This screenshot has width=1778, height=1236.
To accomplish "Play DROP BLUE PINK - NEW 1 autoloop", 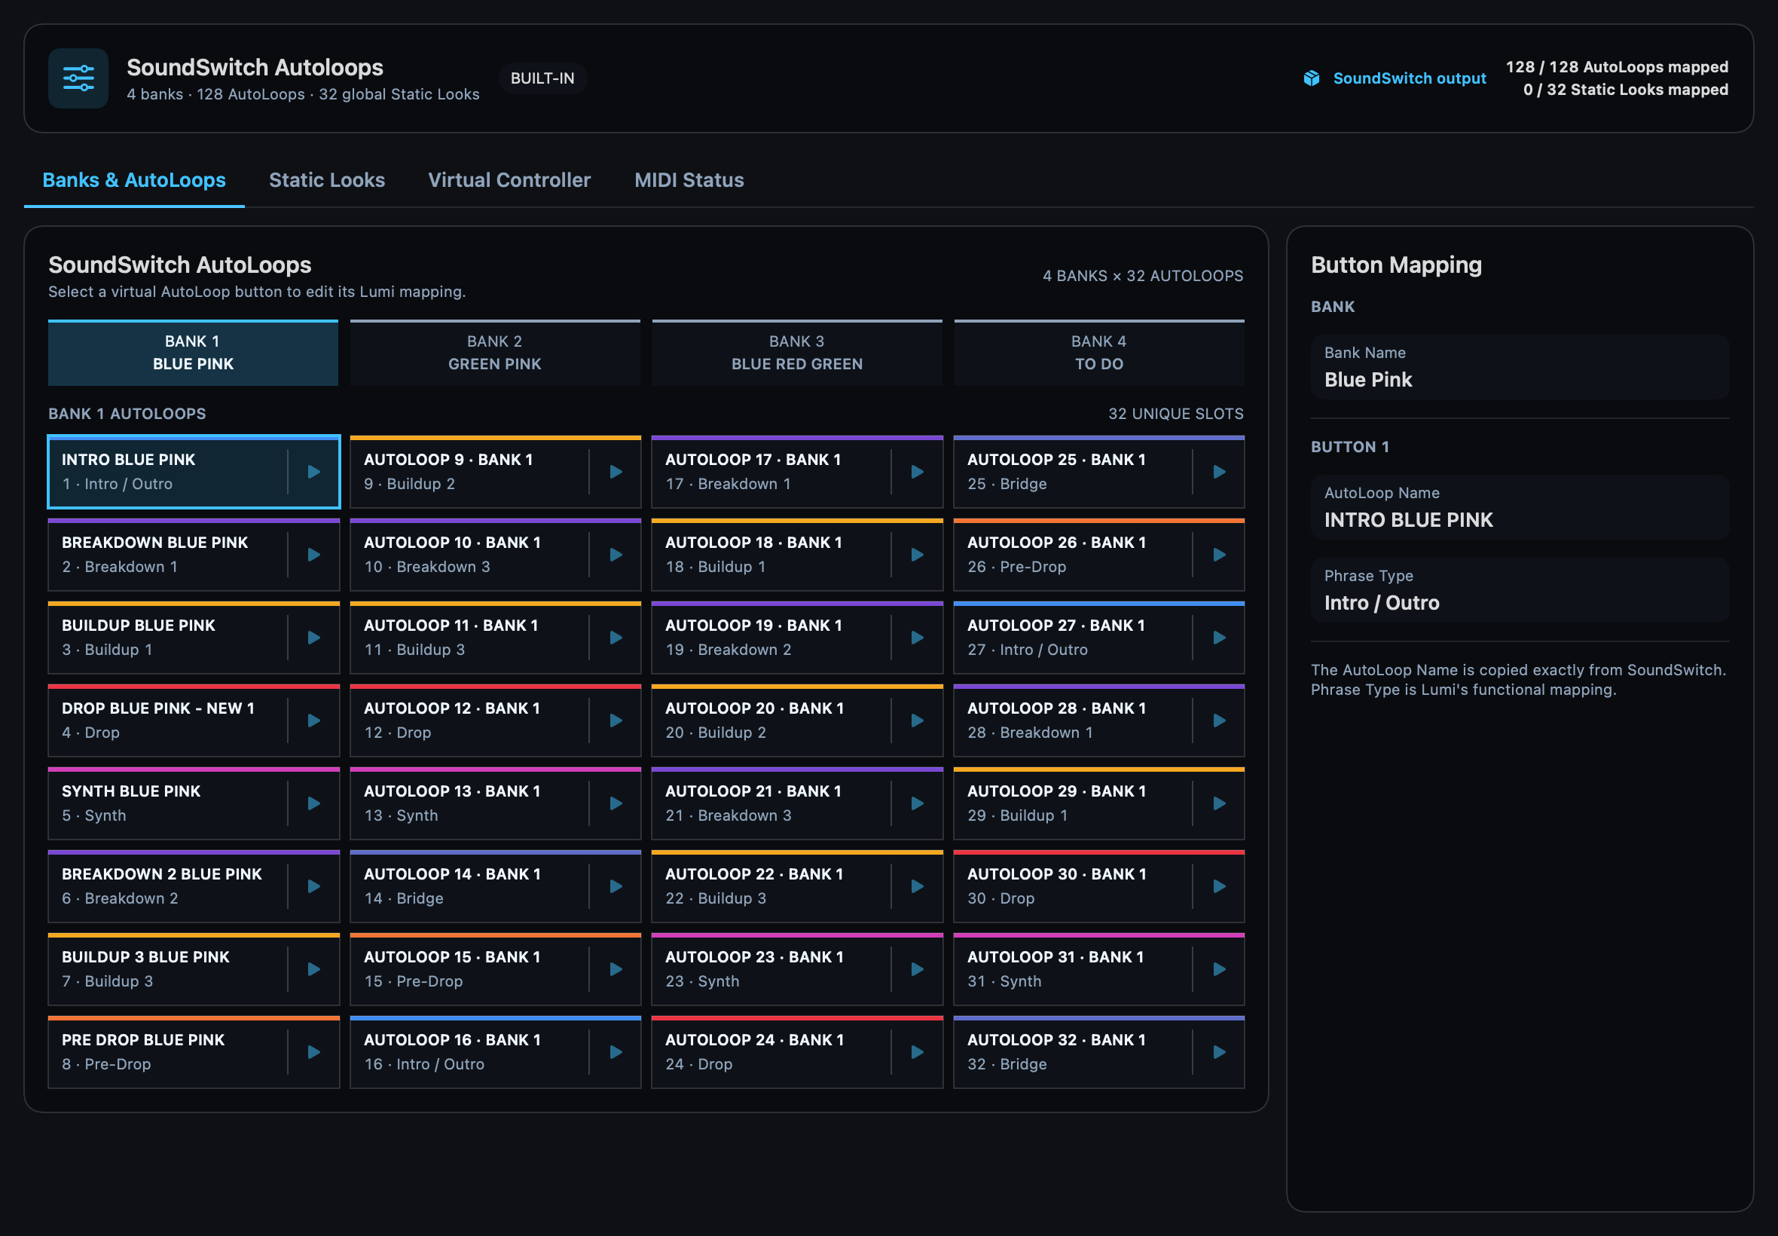I will pyautogui.click(x=313, y=720).
